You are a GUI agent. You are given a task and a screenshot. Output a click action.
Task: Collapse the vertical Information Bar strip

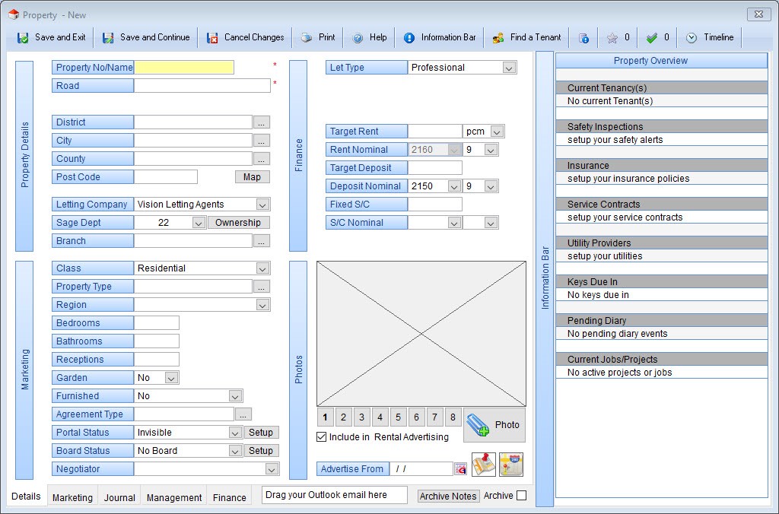(x=545, y=278)
